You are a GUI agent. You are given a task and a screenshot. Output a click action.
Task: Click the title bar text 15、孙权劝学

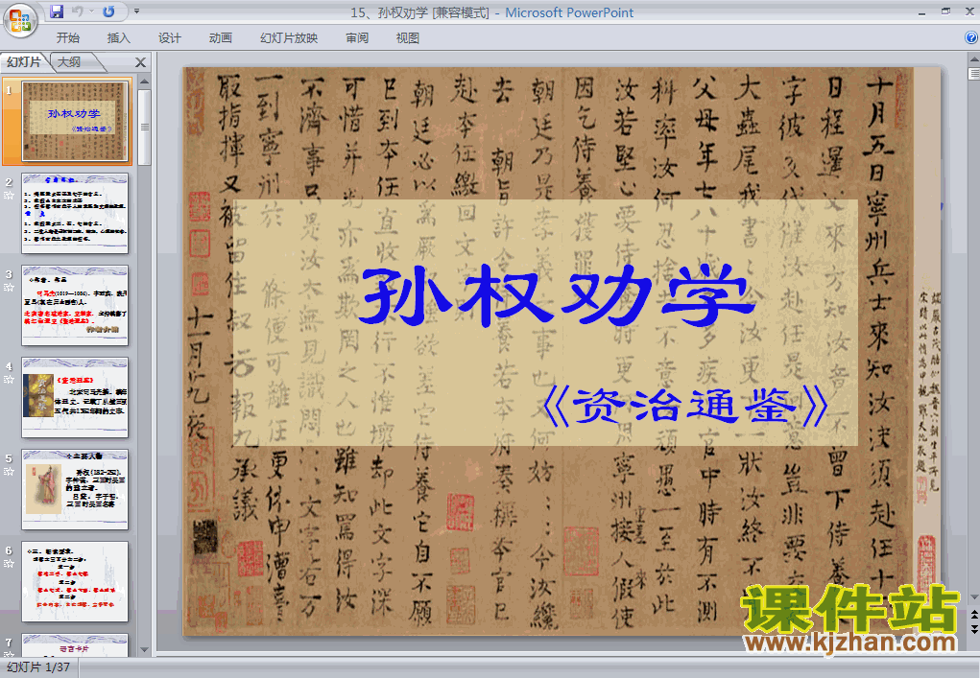(389, 12)
